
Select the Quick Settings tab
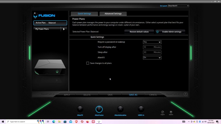click(x=84, y=14)
